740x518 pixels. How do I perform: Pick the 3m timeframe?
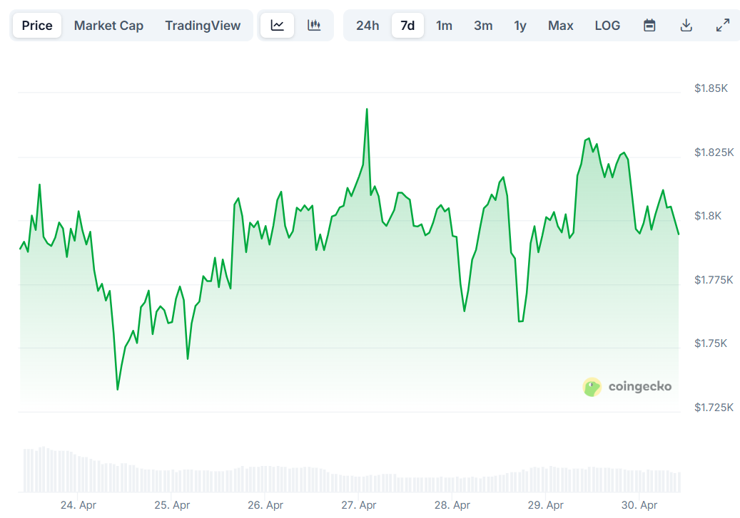tap(482, 25)
